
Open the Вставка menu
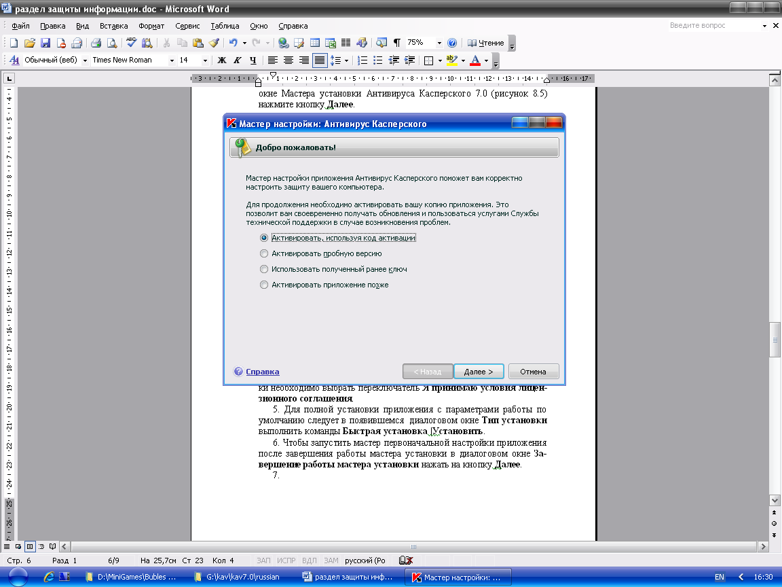pos(114,26)
